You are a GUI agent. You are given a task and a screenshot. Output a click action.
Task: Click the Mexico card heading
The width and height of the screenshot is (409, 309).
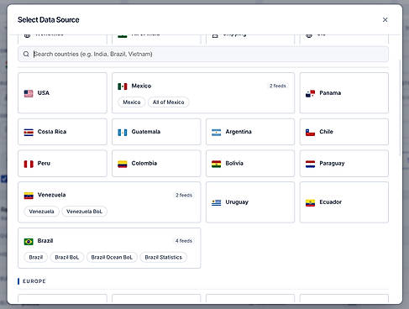pyautogui.click(x=141, y=86)
